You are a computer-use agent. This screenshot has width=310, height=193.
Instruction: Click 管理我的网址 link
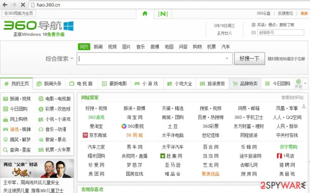coord(292,98)
